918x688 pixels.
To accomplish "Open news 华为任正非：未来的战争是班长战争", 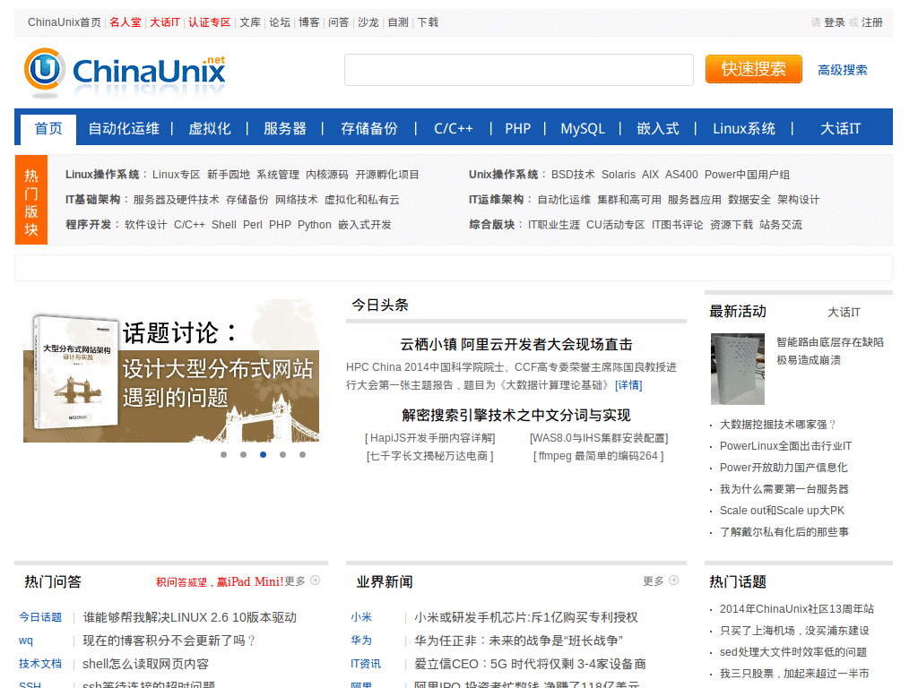I will [x=519, y=641].
